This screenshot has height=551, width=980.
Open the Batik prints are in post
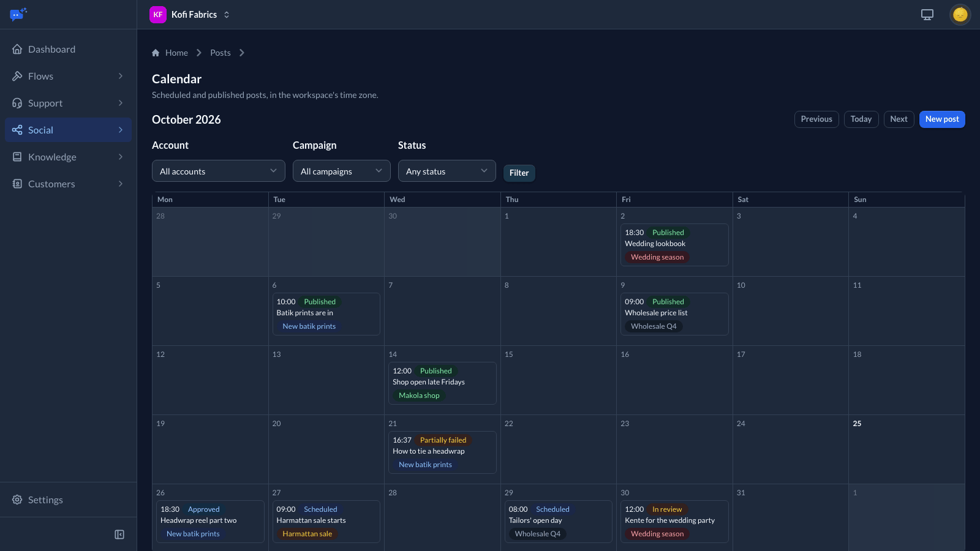click(326, 314)
